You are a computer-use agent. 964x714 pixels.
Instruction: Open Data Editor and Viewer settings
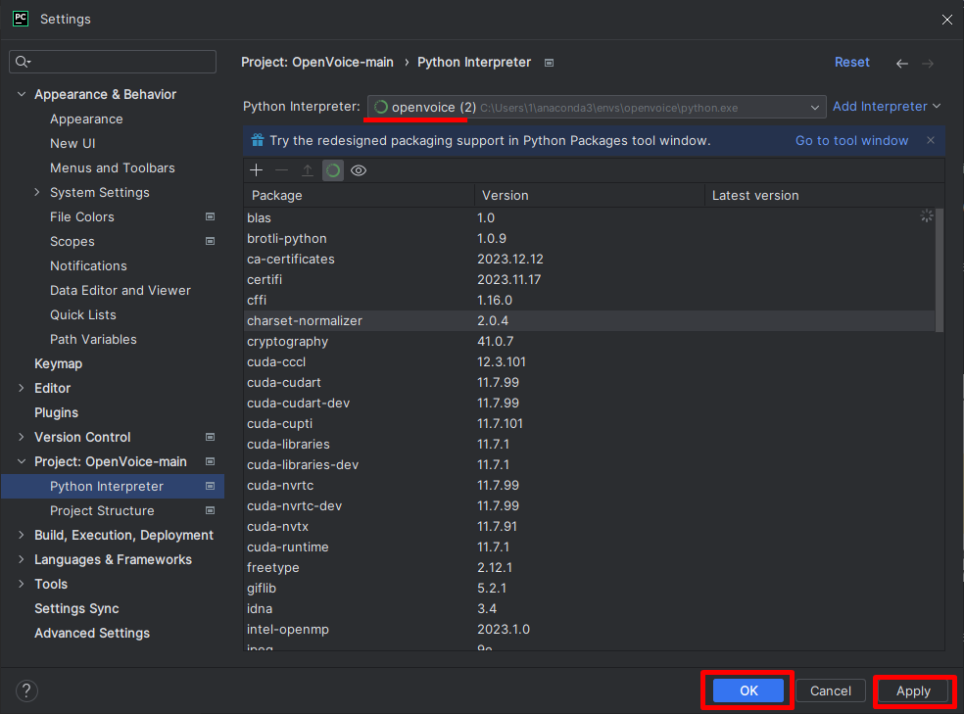coord(120,290)
